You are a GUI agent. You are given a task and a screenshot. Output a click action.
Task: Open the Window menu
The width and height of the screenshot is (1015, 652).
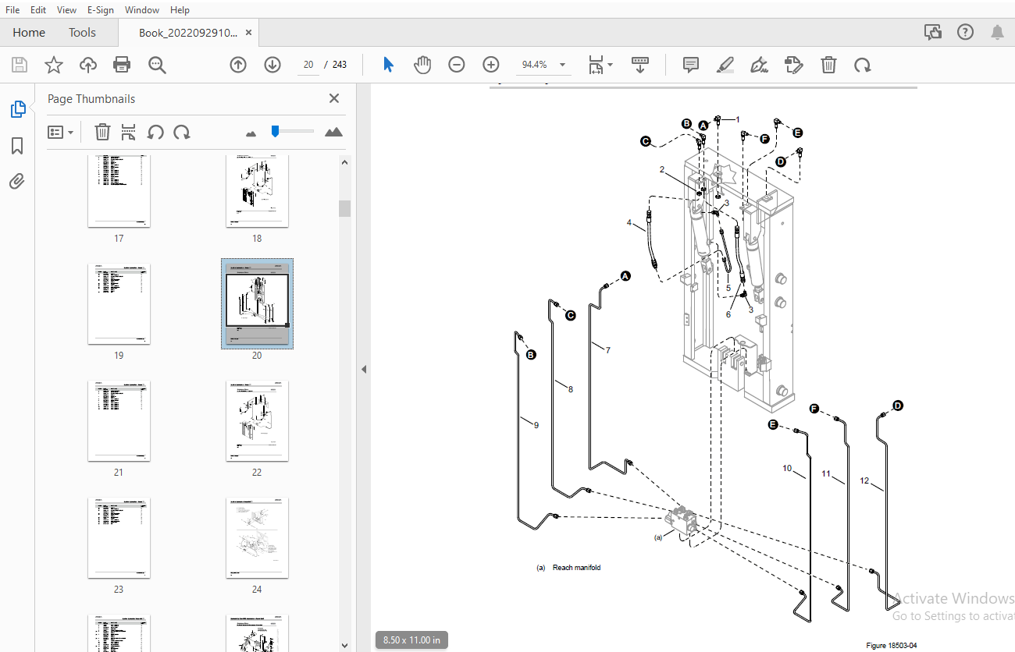(142, 9)
